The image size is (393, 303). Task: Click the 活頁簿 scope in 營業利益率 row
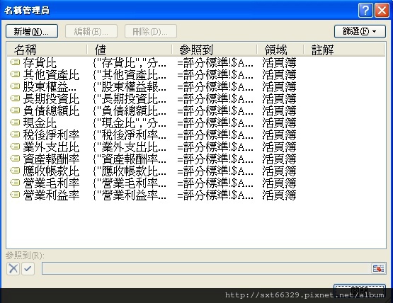(280, 195)
